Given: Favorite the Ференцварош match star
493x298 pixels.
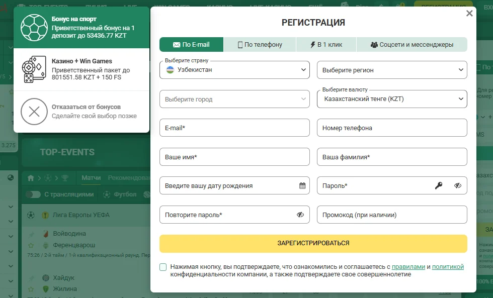Looking at the screenshot, I should [31, 245].
